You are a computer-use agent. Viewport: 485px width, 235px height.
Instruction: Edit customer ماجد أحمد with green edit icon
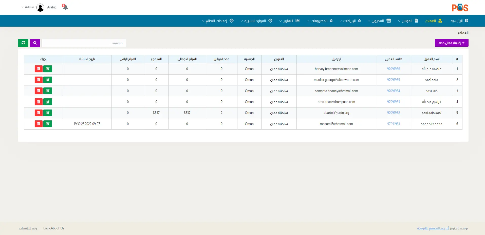pyautogui.click(x=48, y=80)
